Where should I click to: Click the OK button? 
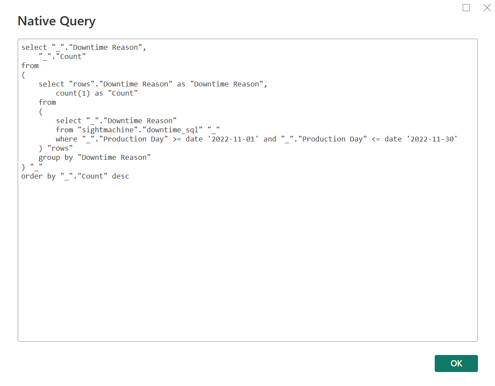pos(456,363)
